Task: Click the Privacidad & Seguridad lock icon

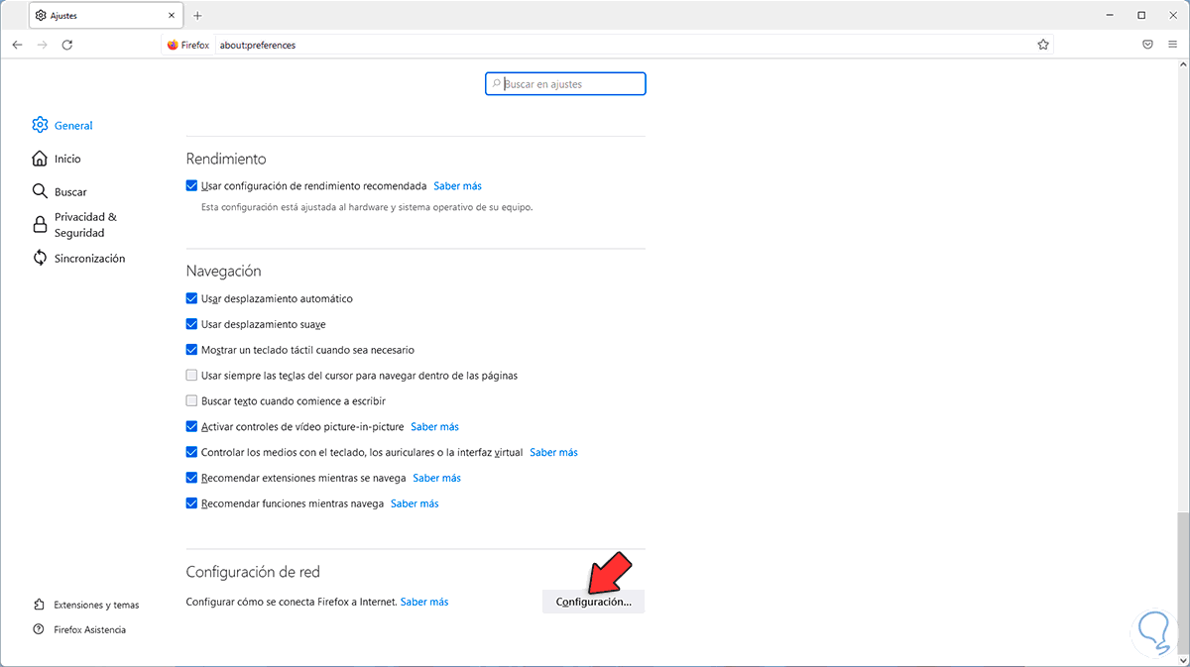Action: point(40,224)
